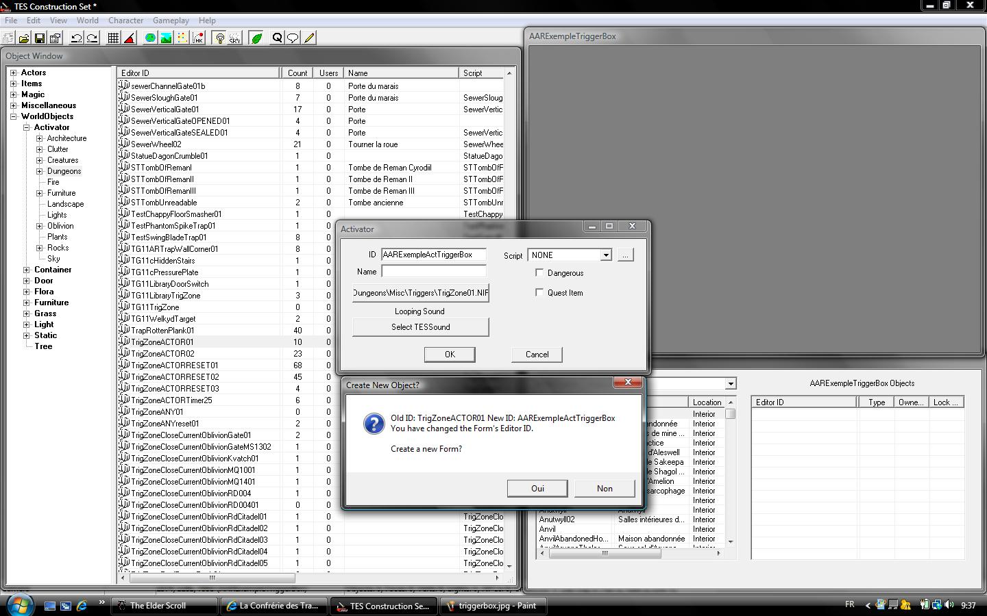Open the Gameplay menu
Image resolution: width=987 pixels, height=616 pixels.
coord(171,21)
